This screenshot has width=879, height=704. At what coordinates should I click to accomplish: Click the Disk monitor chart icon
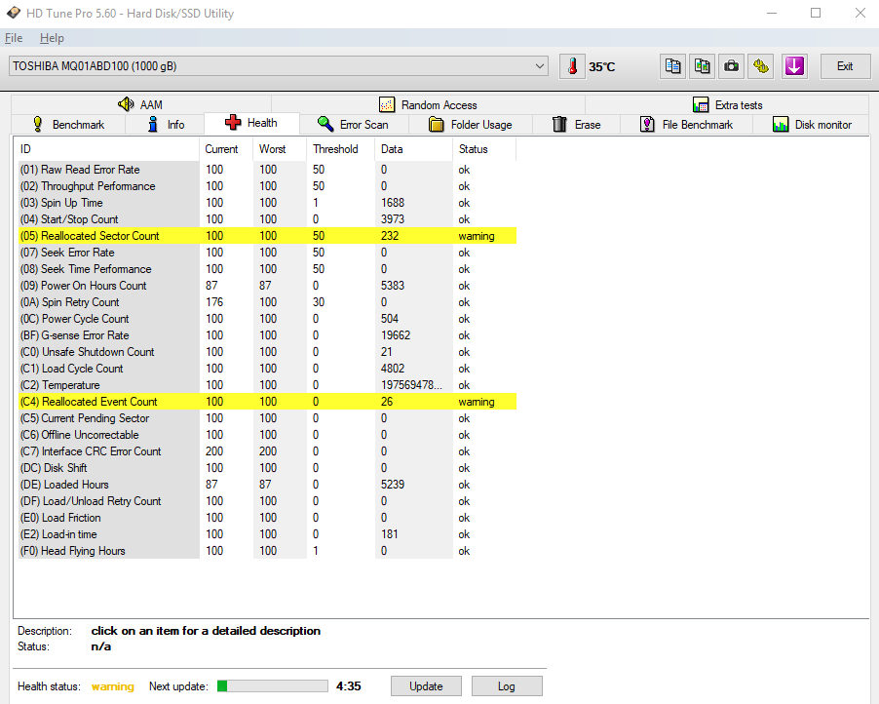point(781,124)
